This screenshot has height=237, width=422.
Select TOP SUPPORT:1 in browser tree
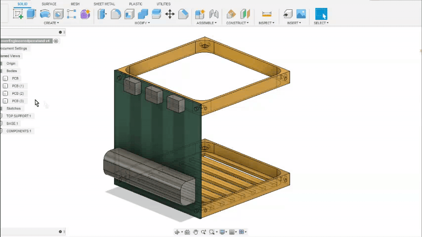(x=18, y=116)
